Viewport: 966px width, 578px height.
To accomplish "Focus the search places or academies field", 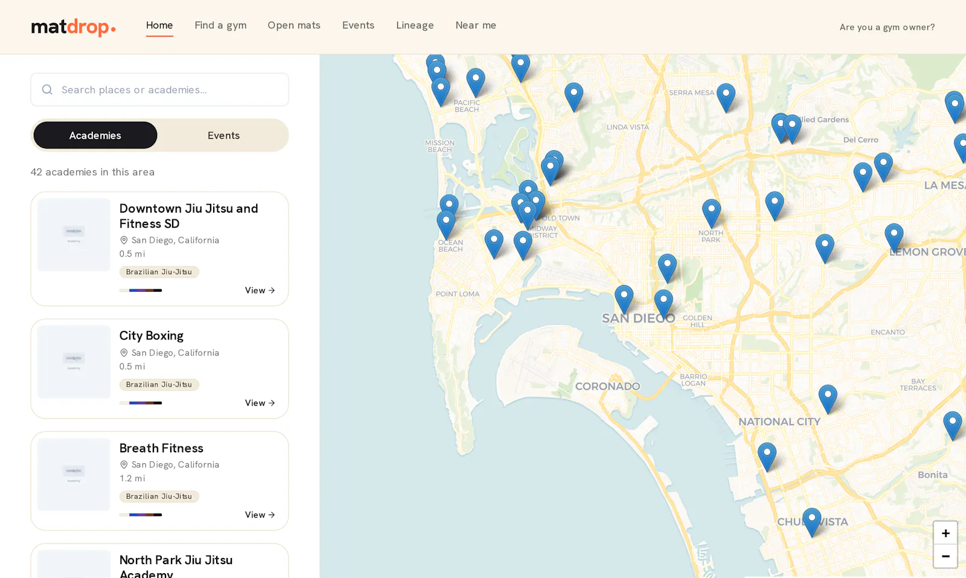I will click(159, 89).
